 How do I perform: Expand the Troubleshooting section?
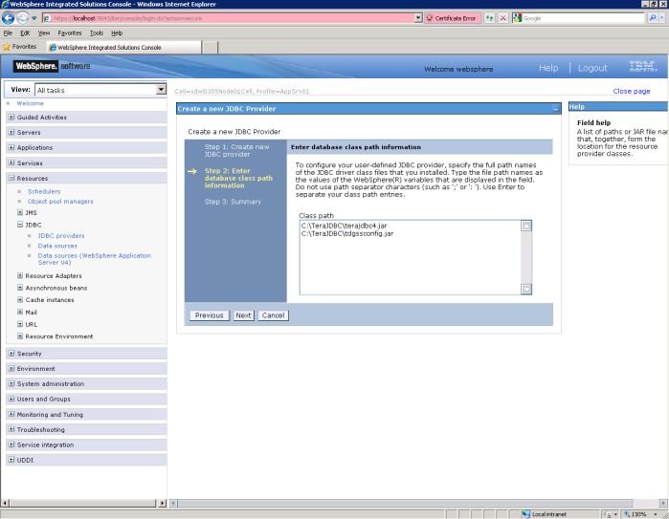pos(11,429)
